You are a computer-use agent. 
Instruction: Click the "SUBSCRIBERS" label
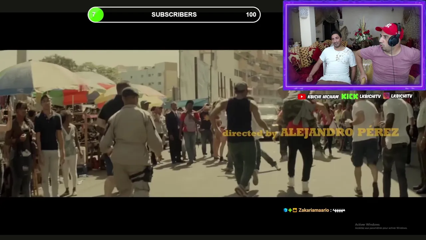click(x=174, y=15)
